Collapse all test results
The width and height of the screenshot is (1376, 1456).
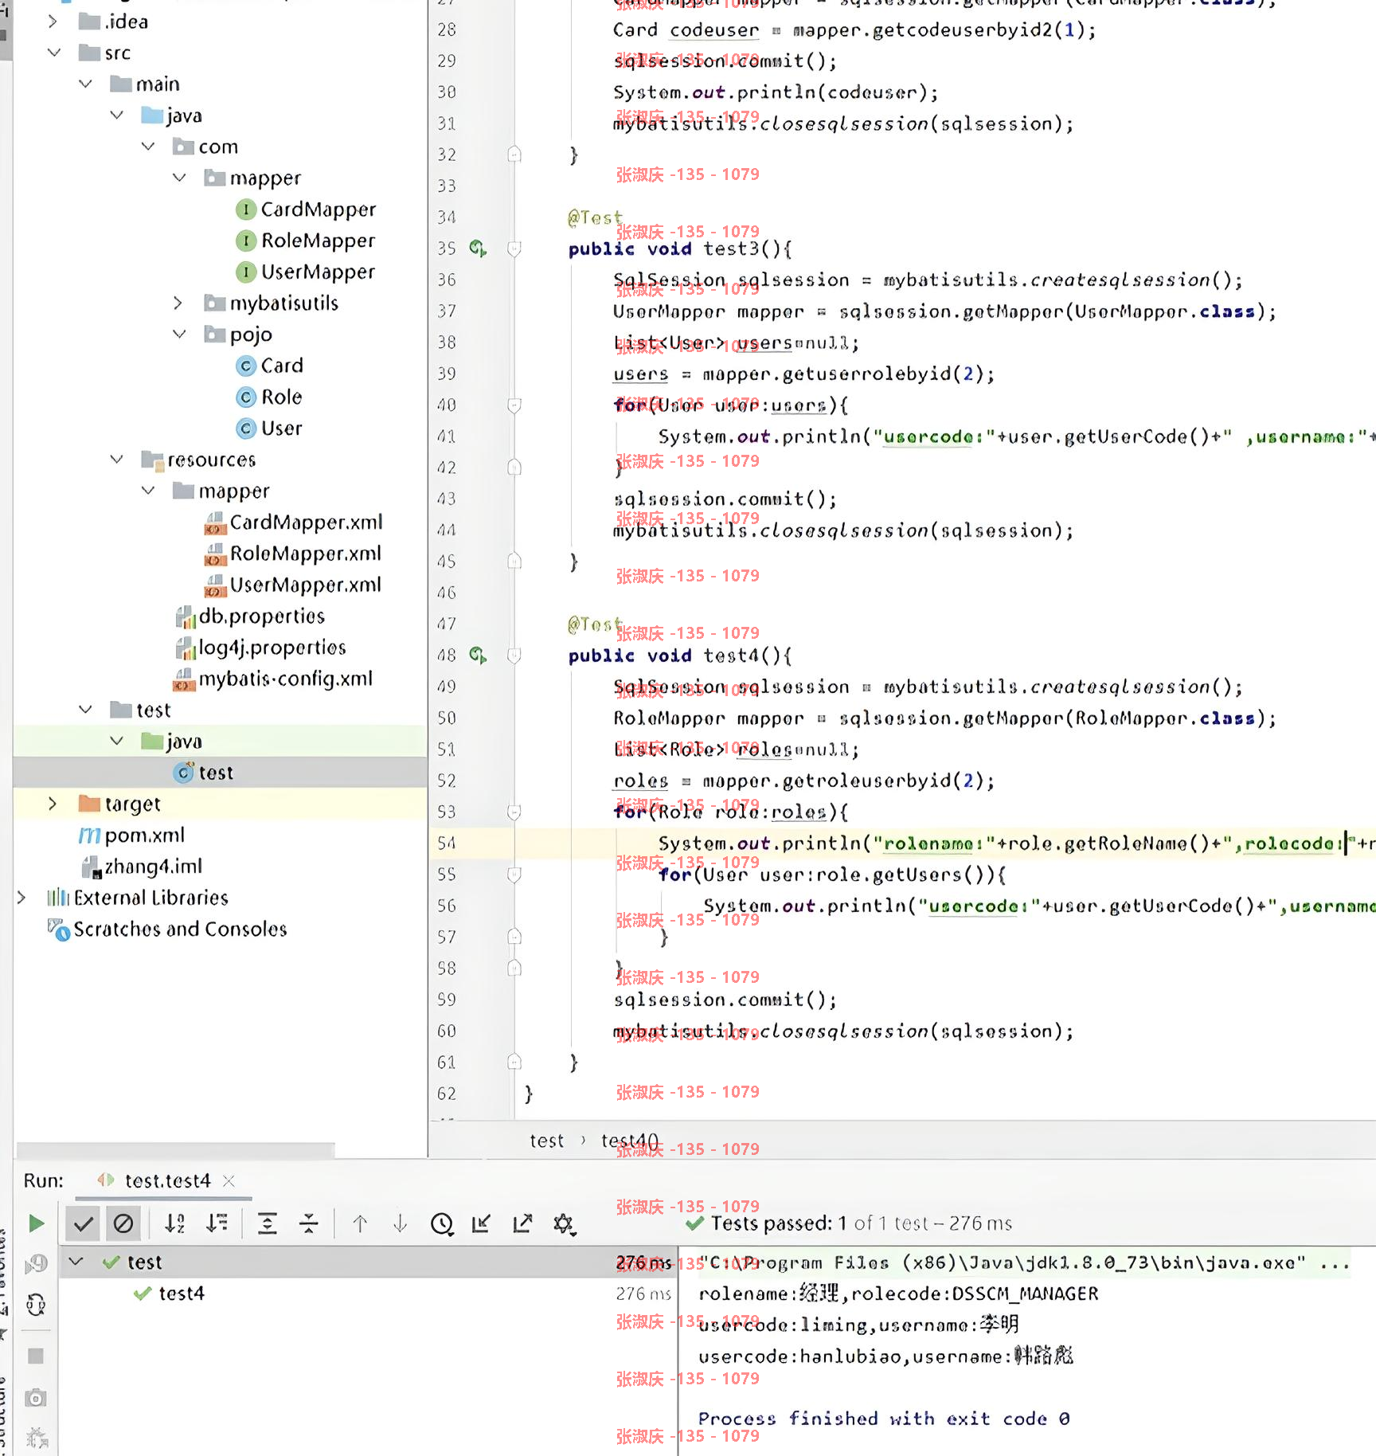coord(309,1223)
